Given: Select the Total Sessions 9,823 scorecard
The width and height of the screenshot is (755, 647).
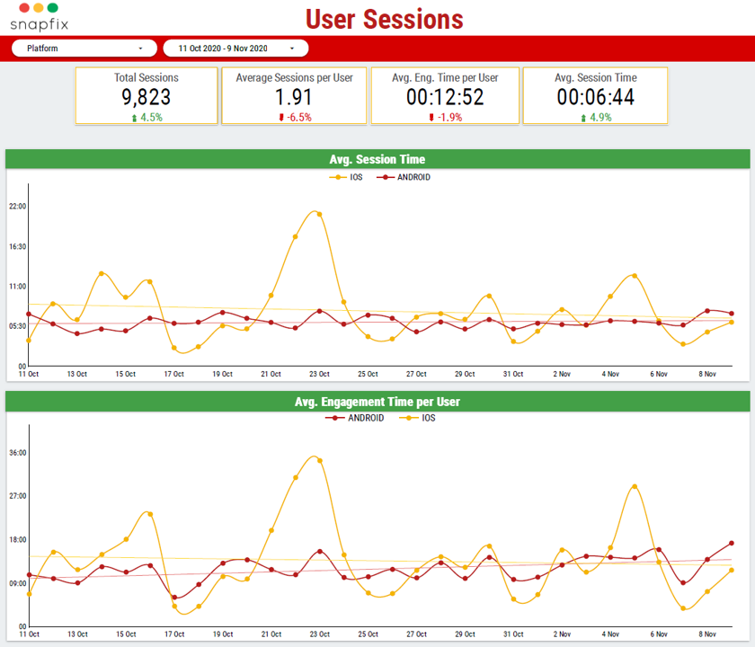Looking at the screenshot, I should pos(147,96).
